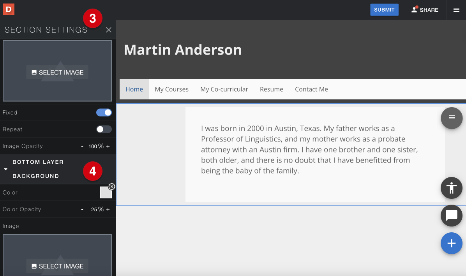Click the Image Opacity label
466x276 pixels.
pos(23,146)
